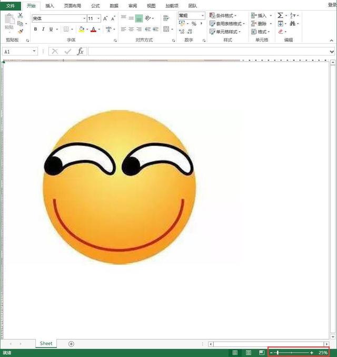Open the font size 11 dropdown
Screen dimensions: 337x357
[x=98, y=18]
